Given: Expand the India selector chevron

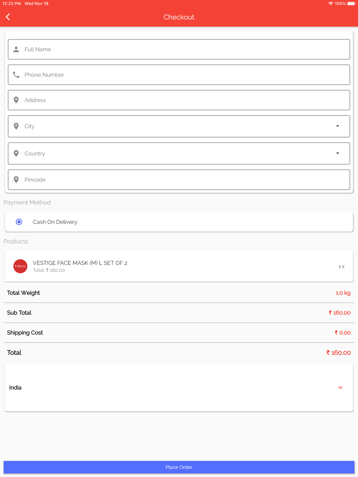Looking at the screenshot, I should point(340,388).
